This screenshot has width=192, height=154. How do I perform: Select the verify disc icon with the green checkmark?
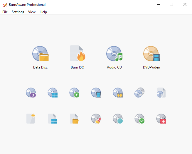(139, 119)
